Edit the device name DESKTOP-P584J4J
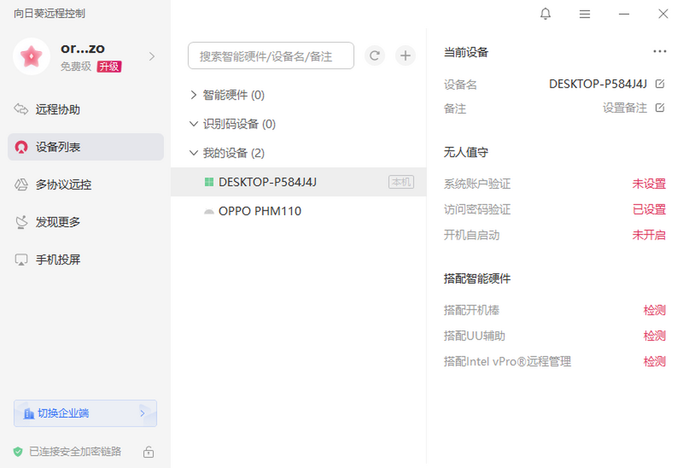This screenshot has height=468, width=683. [660, 84]
